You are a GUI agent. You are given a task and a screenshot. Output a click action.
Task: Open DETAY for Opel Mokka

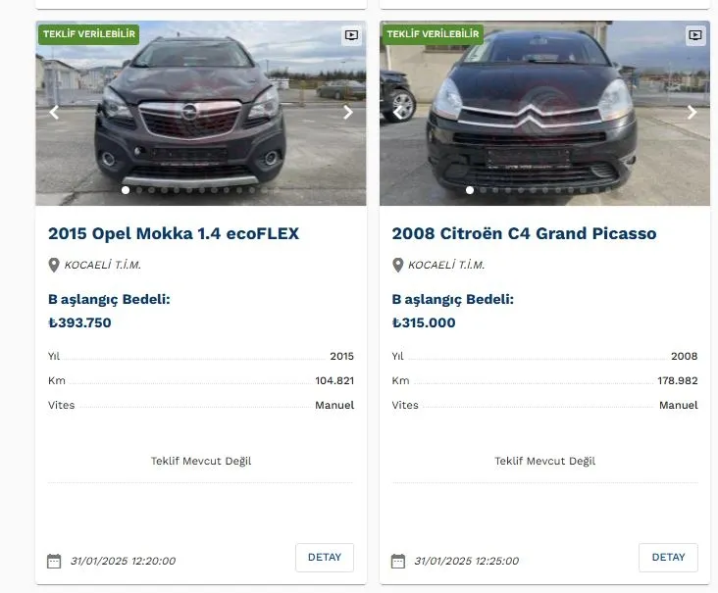pyautogui.click(x=325, y=558)
